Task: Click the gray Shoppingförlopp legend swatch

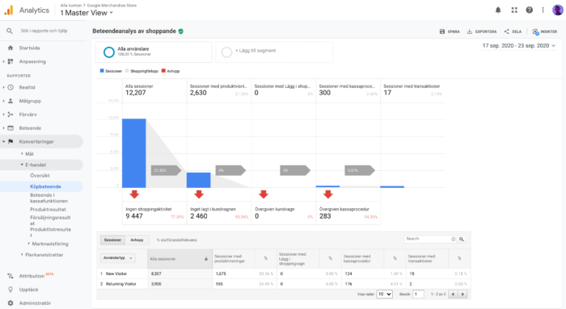Action: (x=127, y=71)
